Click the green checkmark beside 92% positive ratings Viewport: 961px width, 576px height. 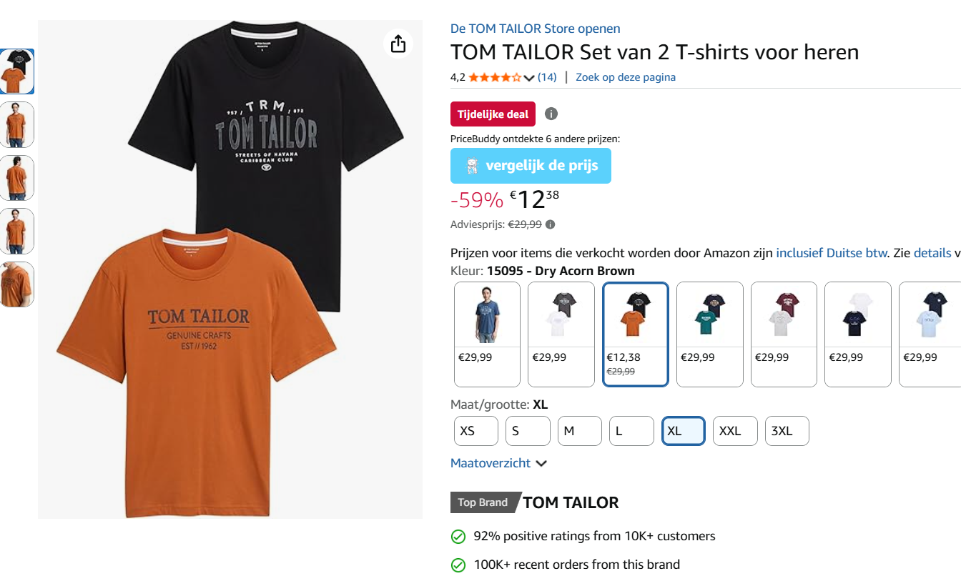coord(457,536)
